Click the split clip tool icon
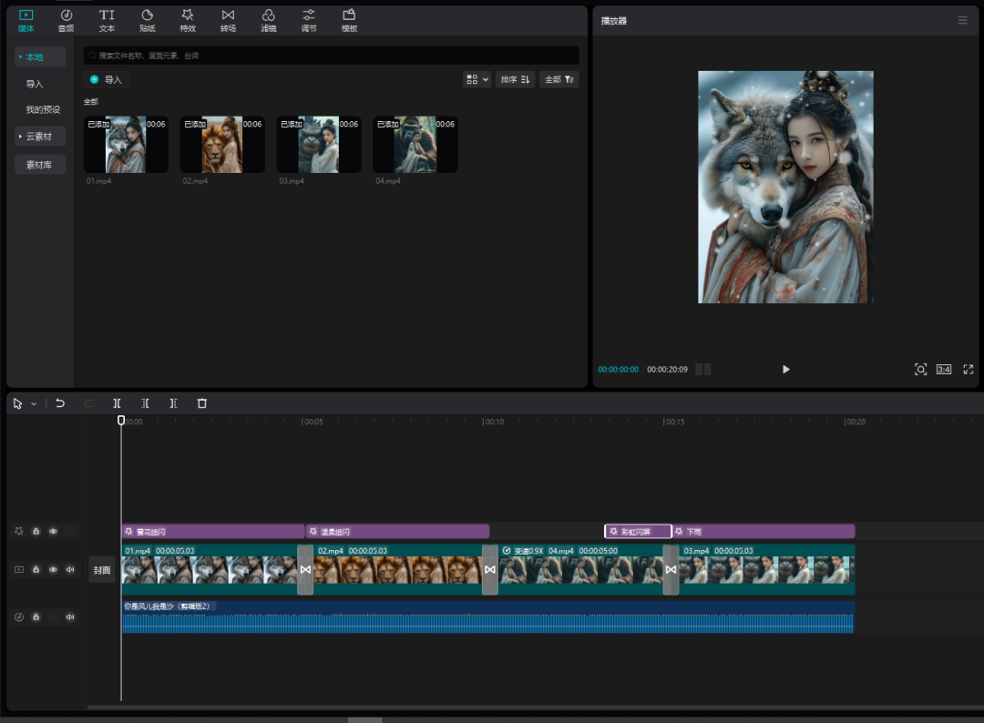Image resolution: width=984 pixels, height=723 pixels. coord(117,402)
